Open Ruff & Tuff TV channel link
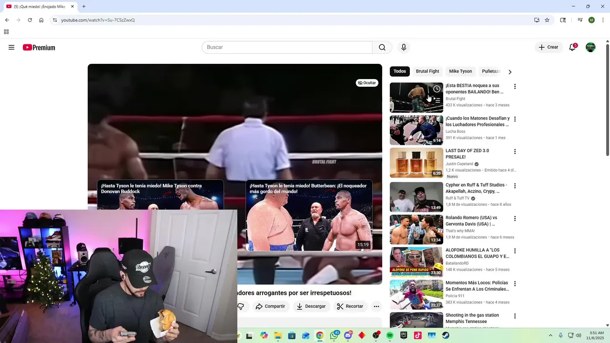 [x=457, y=198]
